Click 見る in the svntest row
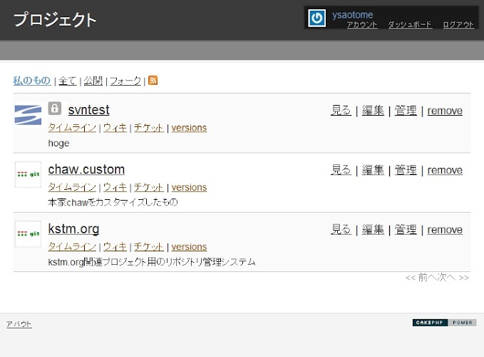Screen dimensions: 484x357 pos(341,111)
